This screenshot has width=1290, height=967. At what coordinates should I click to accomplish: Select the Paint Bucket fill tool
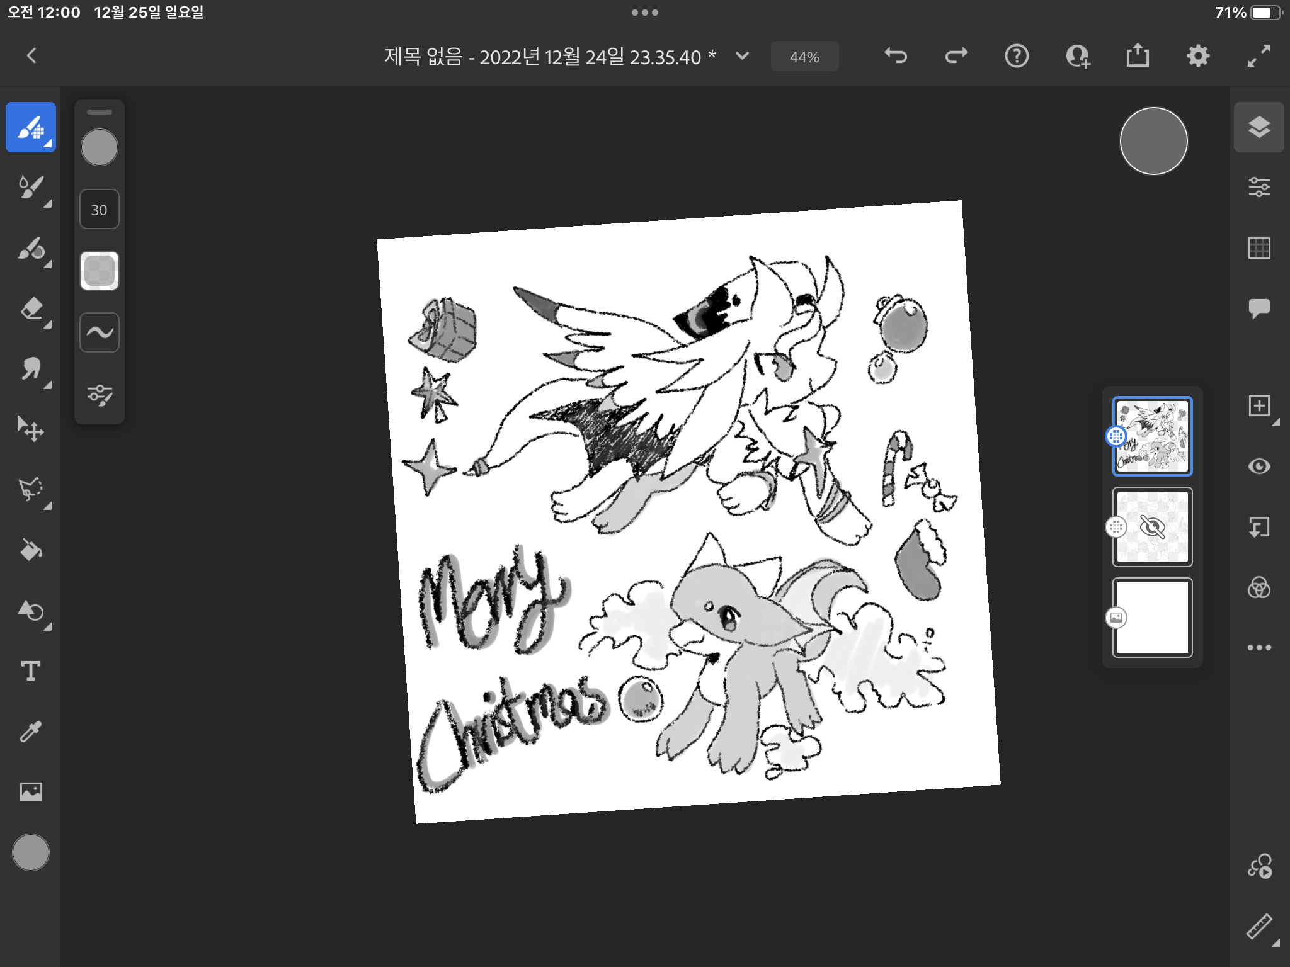coord(31,550)
